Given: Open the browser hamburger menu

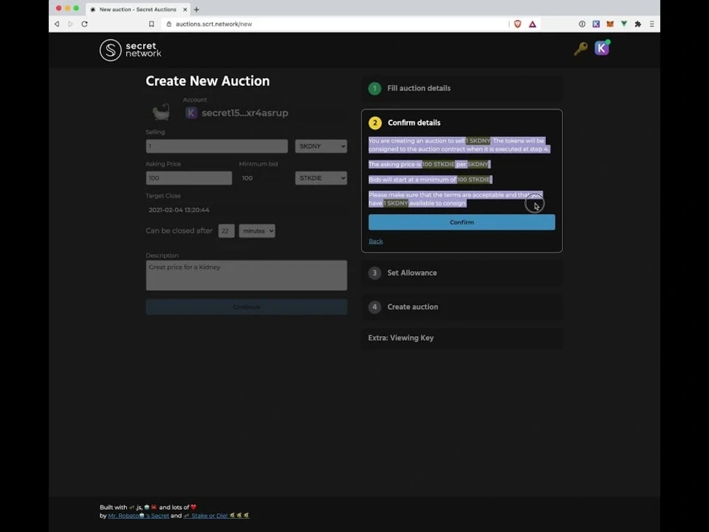Looking at the screenshot, I should [x=652, y=24].
